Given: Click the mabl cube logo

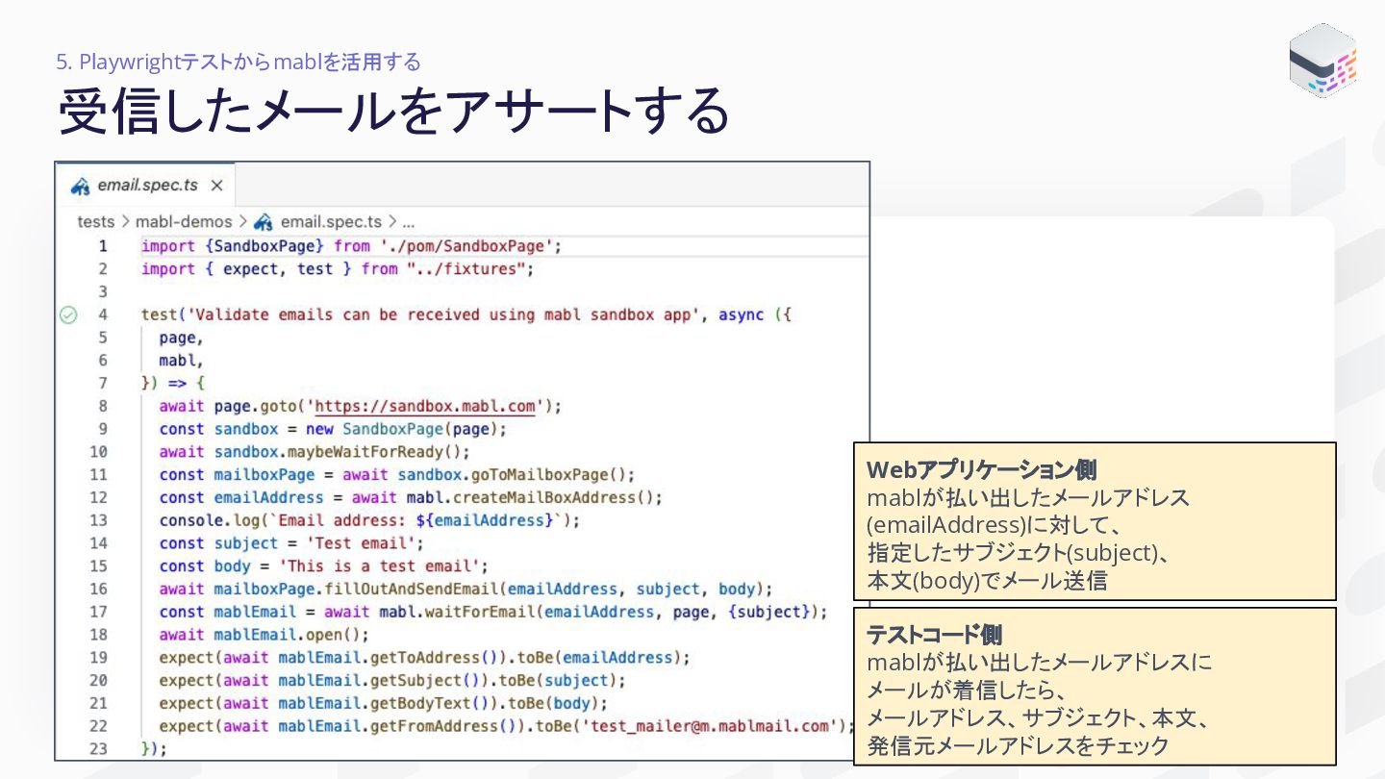Looking at the screenshot, I should coord(1322,60).
